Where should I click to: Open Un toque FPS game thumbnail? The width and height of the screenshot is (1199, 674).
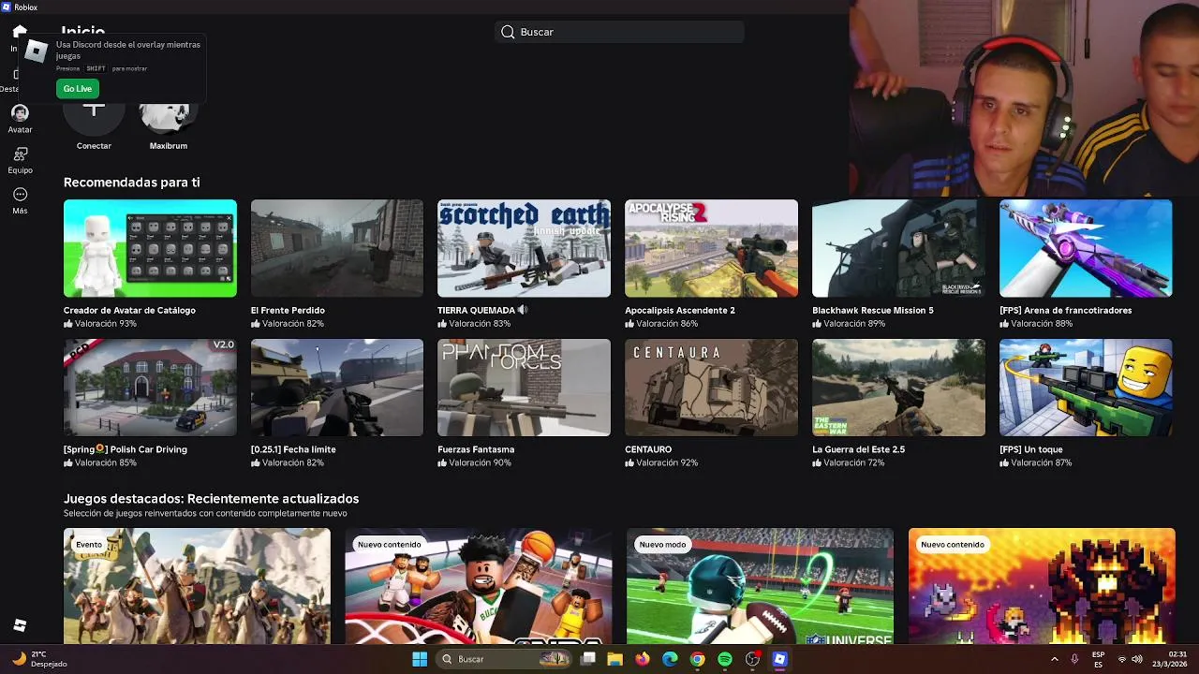(1086, 388)
